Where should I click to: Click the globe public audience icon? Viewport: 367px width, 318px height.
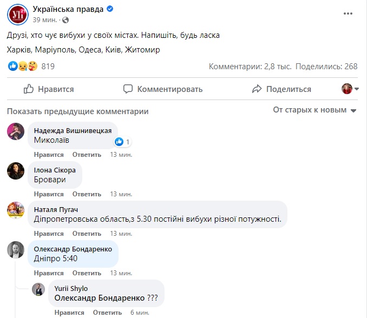click(x=66, y=20)
